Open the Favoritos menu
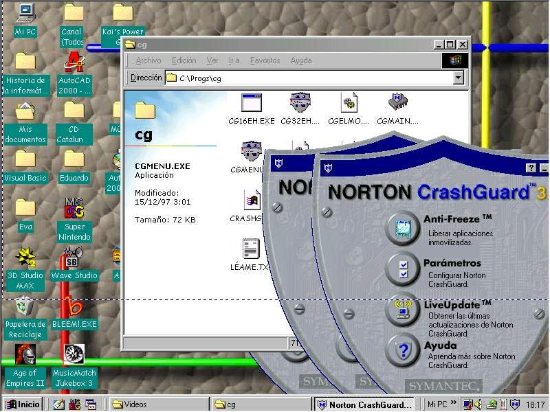The width and height of the screenshot is (550, 412). coord(265,60)
